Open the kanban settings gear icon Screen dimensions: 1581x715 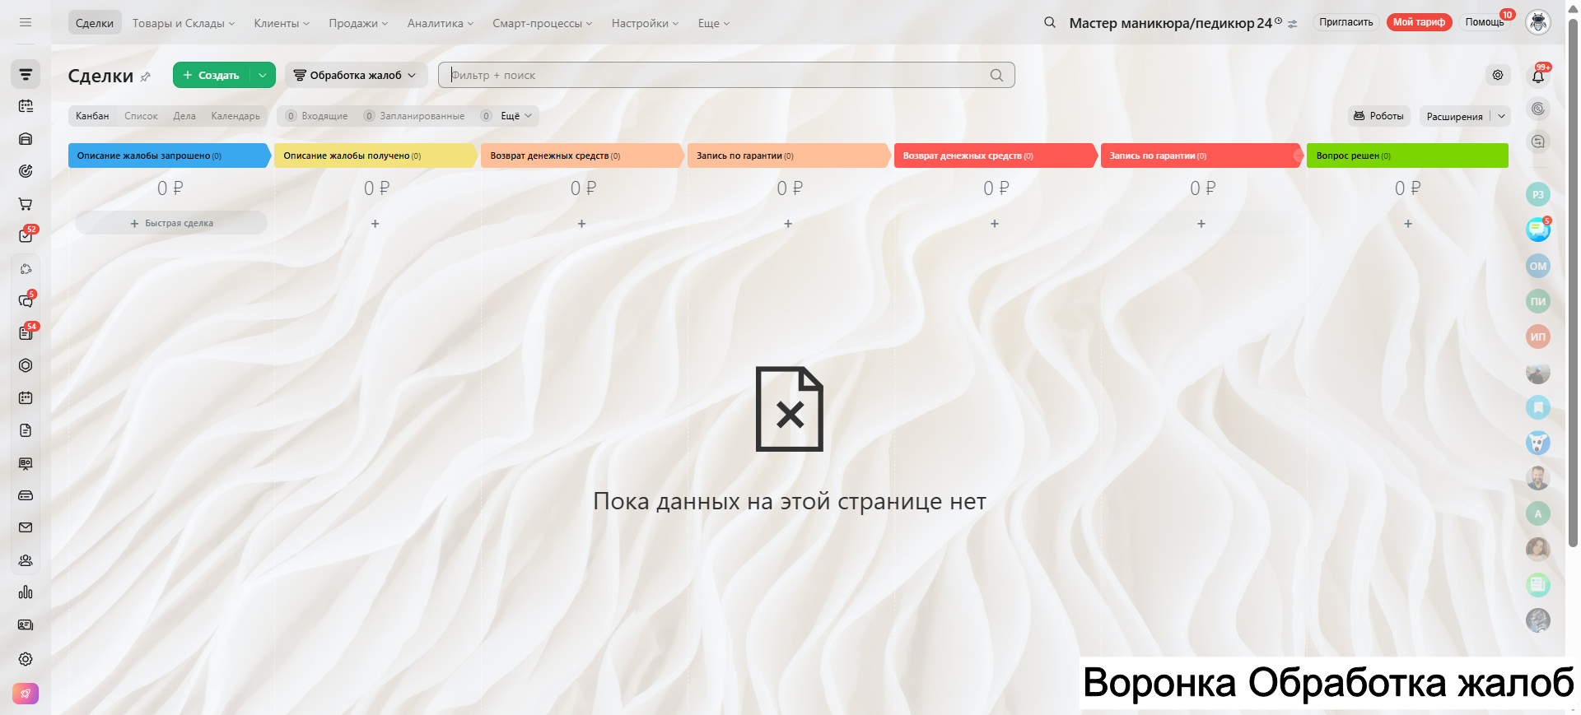[1498, 75]
